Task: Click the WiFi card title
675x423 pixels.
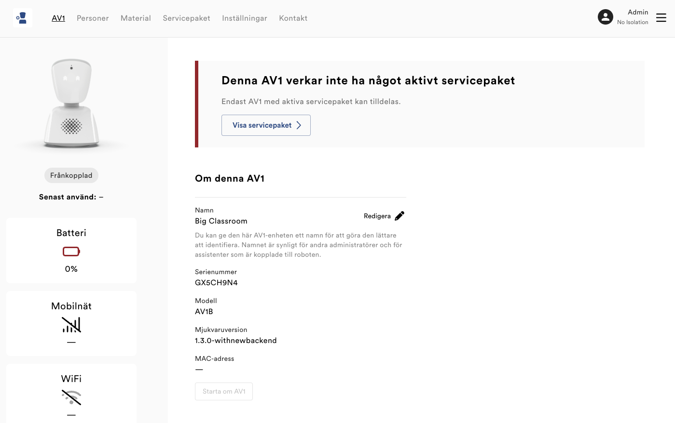Action: 71,379
